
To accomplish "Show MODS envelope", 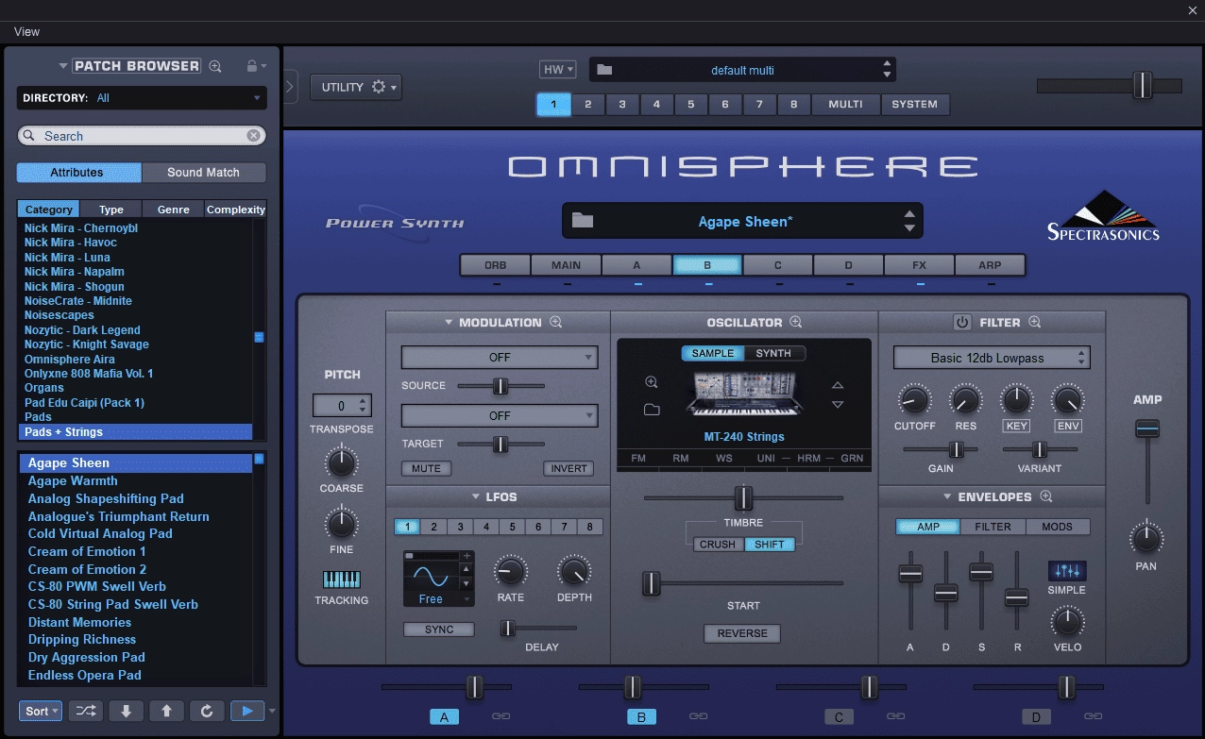I will [x=1057, y=527].
